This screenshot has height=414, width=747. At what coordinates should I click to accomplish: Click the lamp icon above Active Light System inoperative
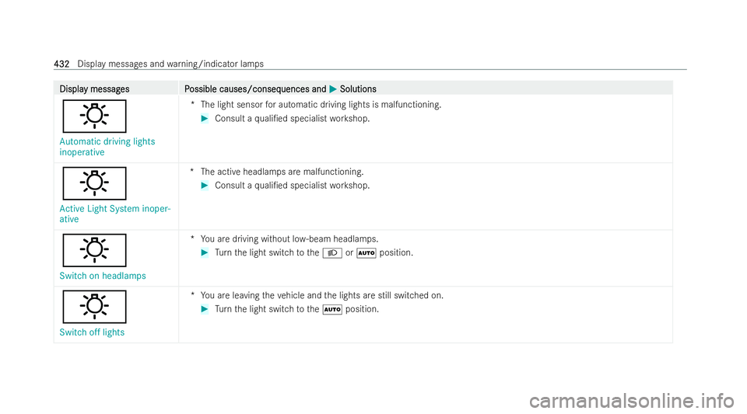coord(94,183)
